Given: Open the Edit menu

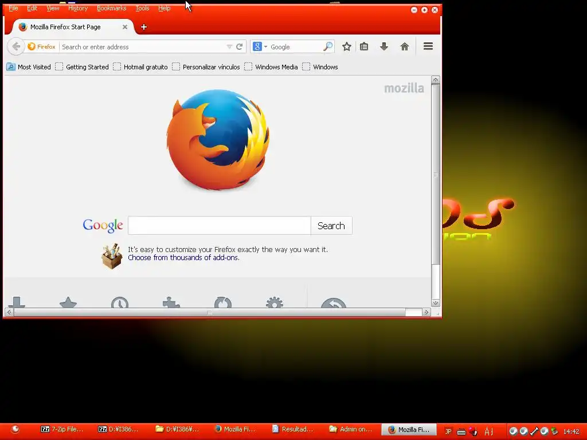Looking at the screenshot, I should tap(32, 8).
